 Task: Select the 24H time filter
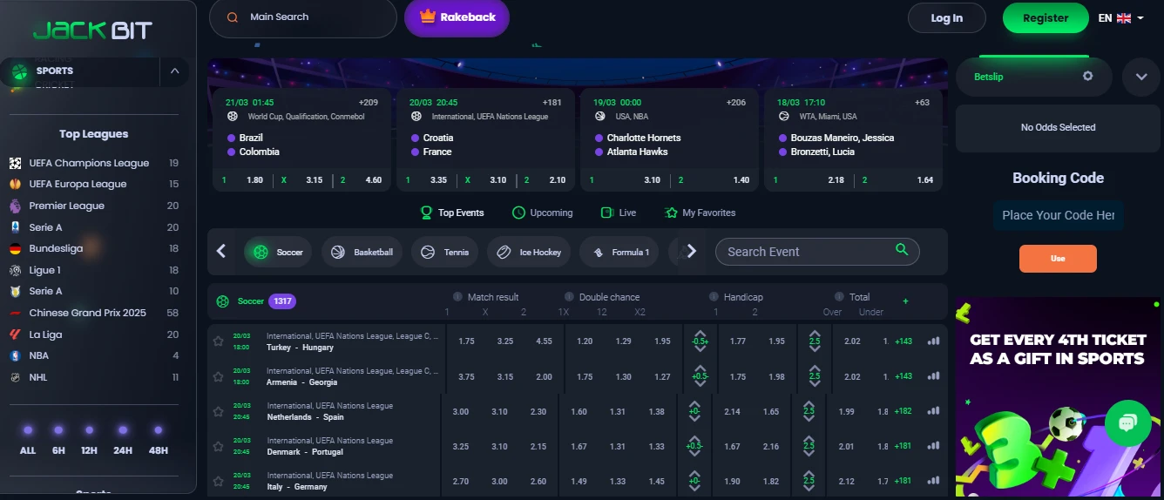[123, 441]
